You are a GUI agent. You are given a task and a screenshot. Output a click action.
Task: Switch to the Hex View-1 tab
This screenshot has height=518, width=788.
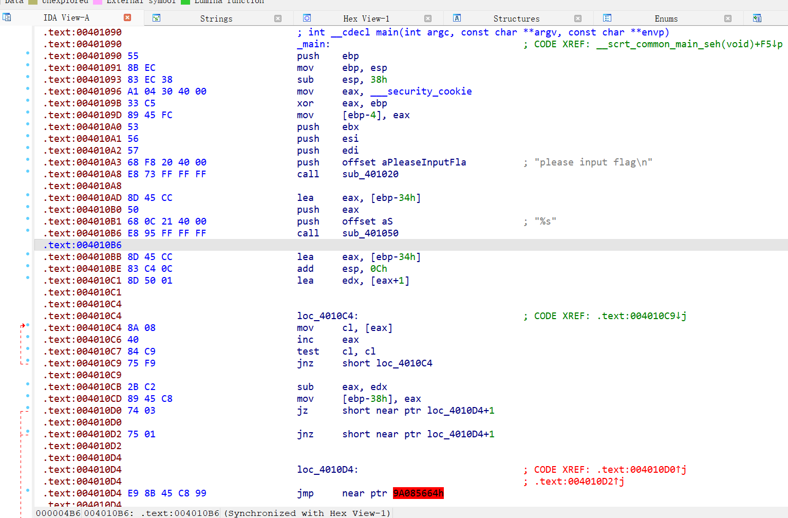(x=366, y=18)
